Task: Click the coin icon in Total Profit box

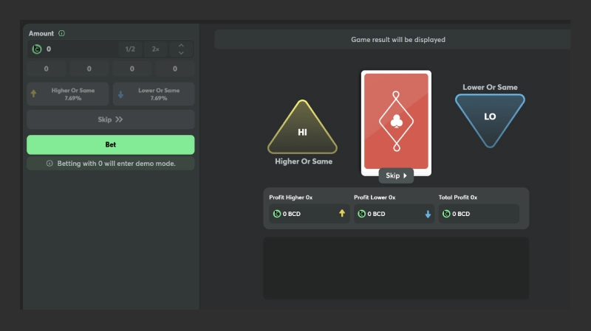Action: tap(446, 214)
